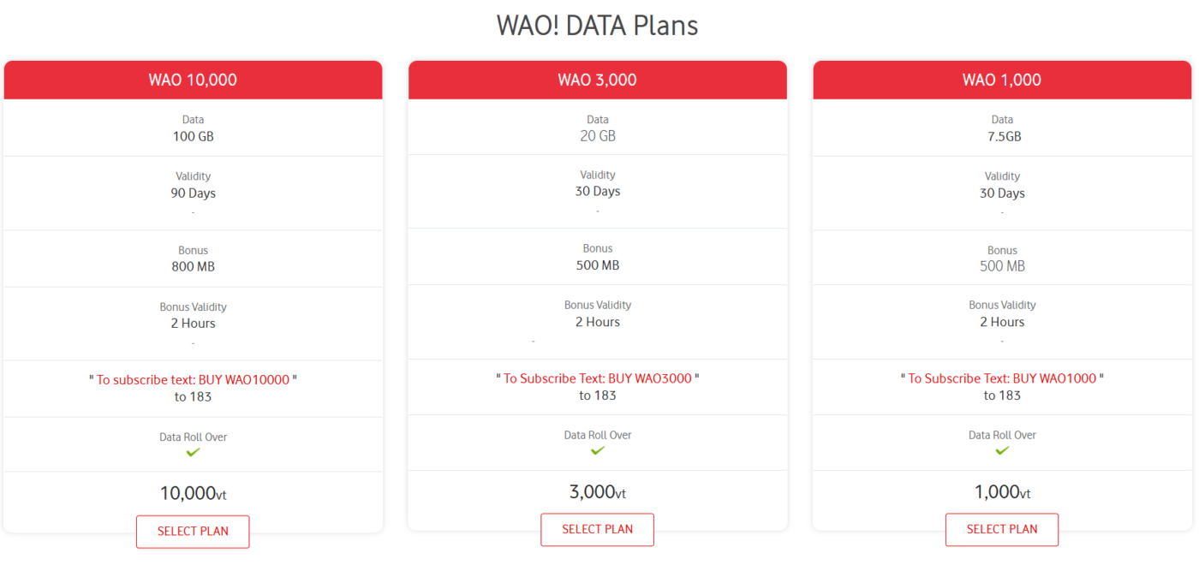Click the WAO 3,000 Data Roll Over checkmark
1199x565 pixels.
(597, 450)
